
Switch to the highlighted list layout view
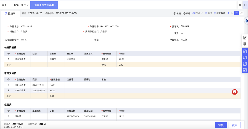tap(236, 13)
